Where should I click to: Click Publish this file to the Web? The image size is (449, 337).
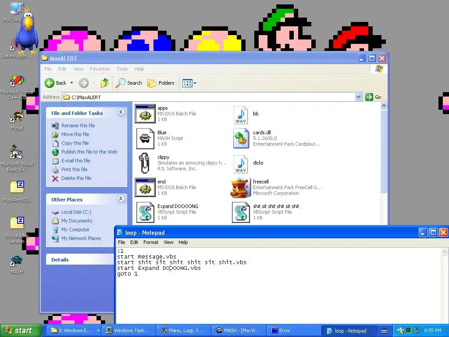[89, 152]
